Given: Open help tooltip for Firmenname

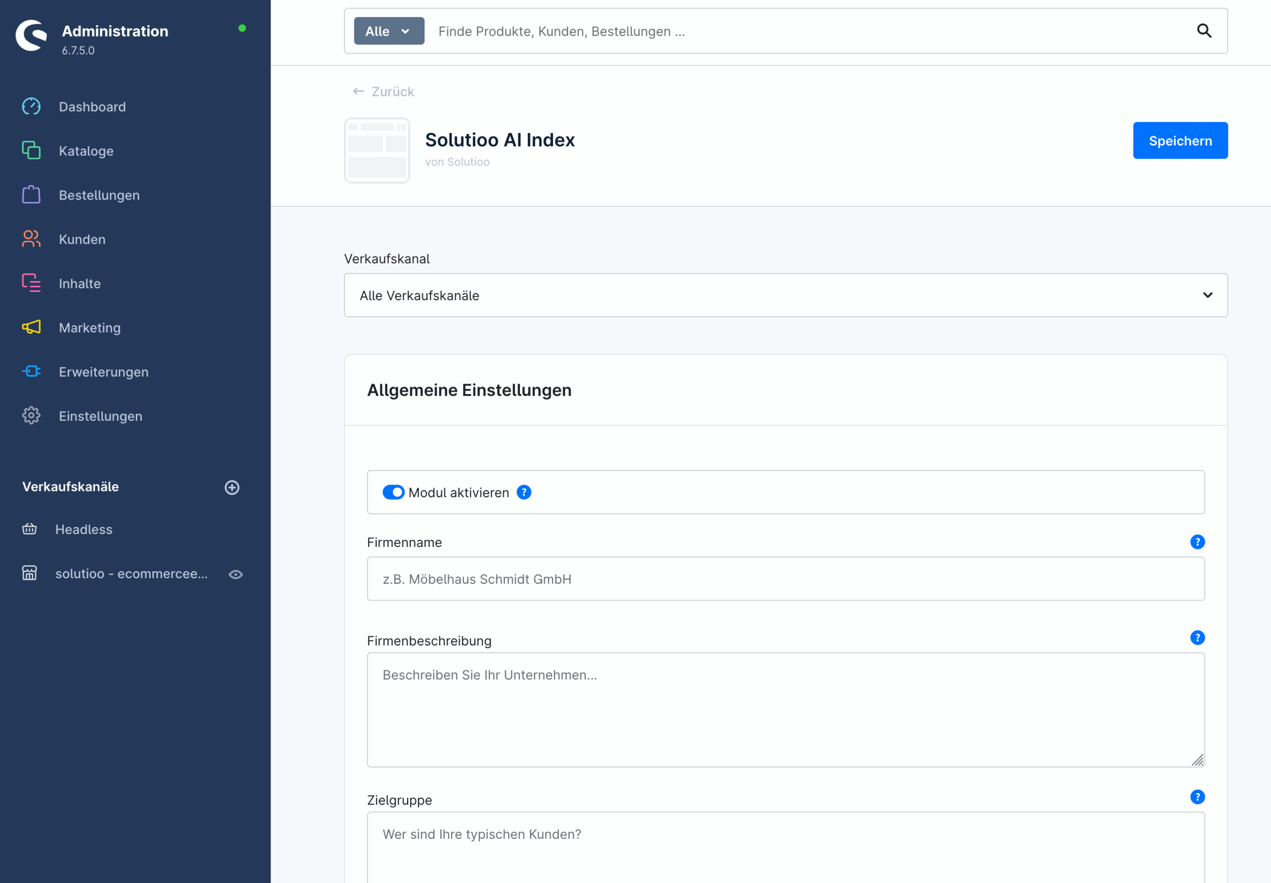Looking at the screenshot, I should (x=1198, y=542).
